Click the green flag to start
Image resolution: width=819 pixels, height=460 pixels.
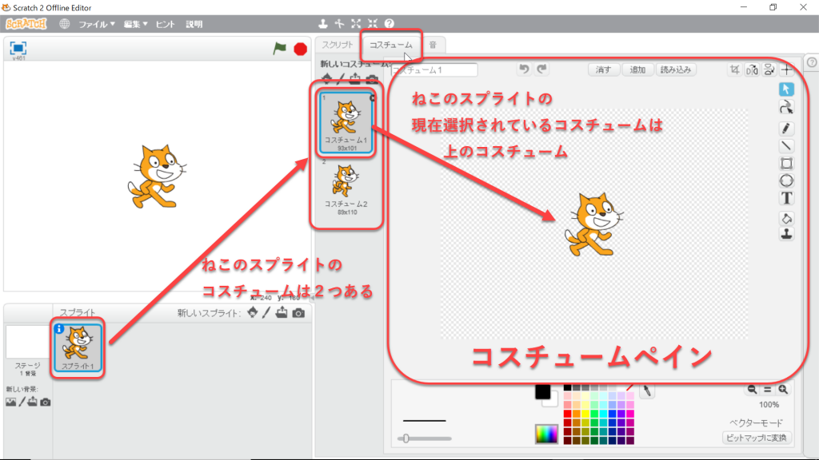279,49
